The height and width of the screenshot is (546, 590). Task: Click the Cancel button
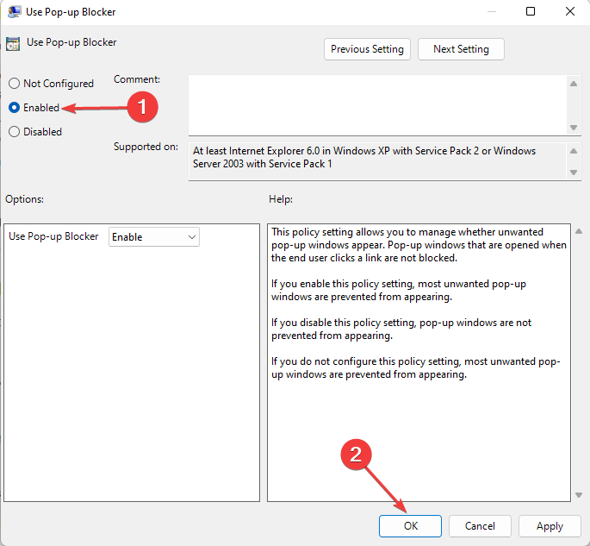(480, 525)
